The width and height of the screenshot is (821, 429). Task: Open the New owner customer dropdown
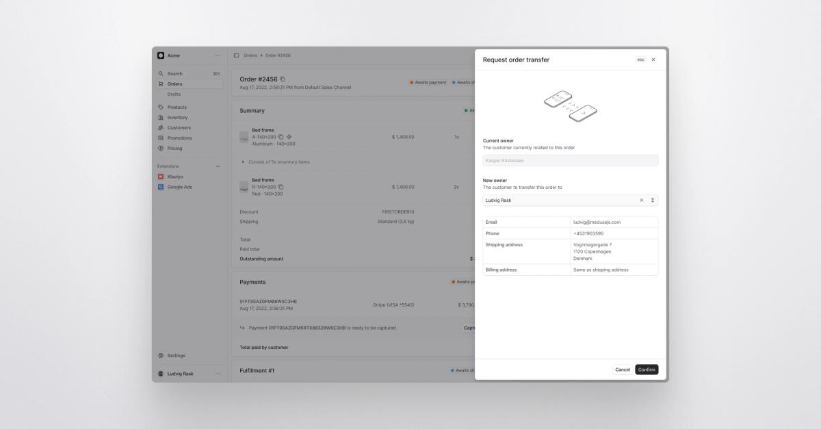pyautogui.click(x=652, y=200)
